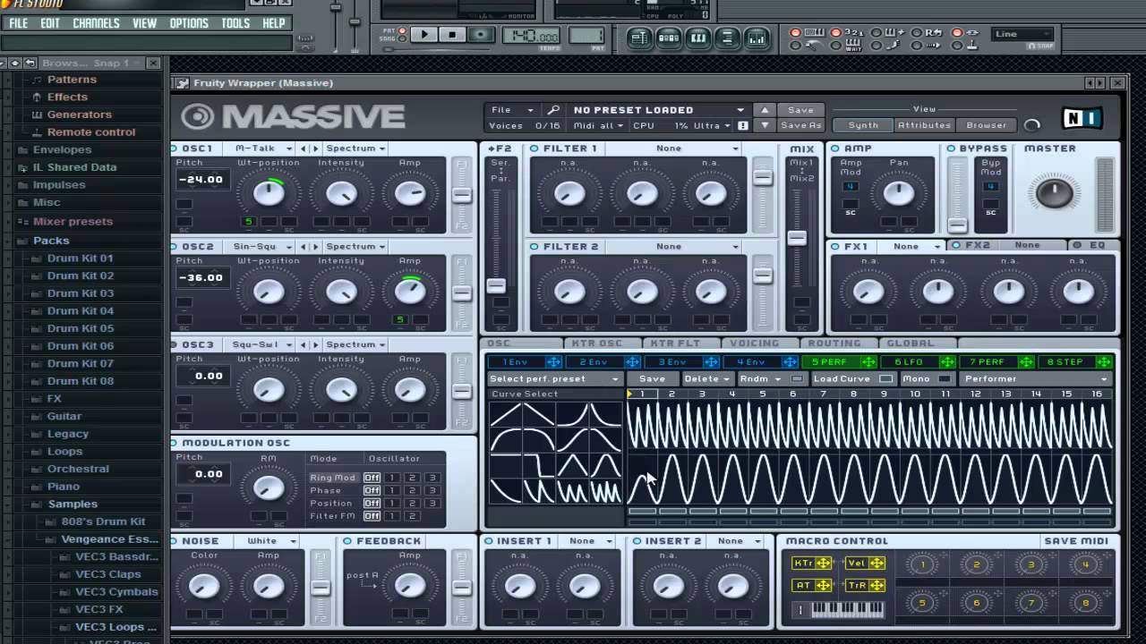Click the Native Instruments NI logo
Image resolution: width=1146 pixels, height=644 pixels.
click(1082, 117)
